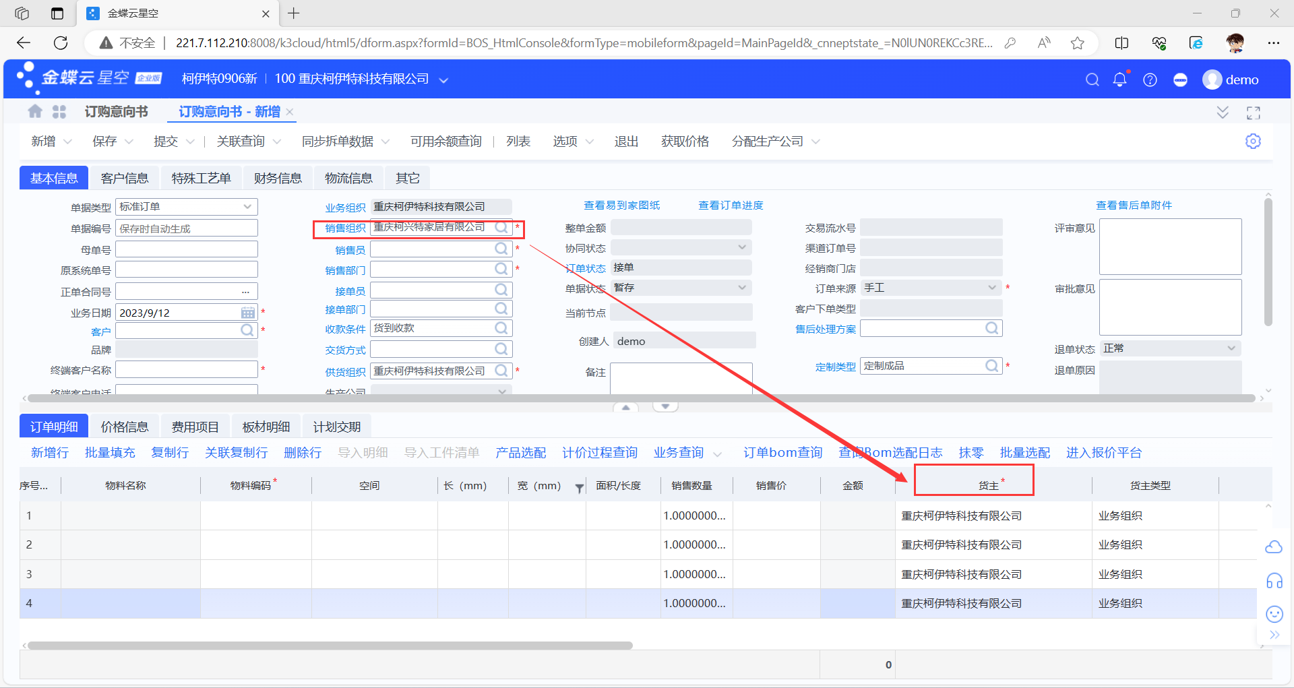Click the 评审意见 text area
Image resolution: width=1294 pixels, height=688 pixels.
tap(1171, 247)
